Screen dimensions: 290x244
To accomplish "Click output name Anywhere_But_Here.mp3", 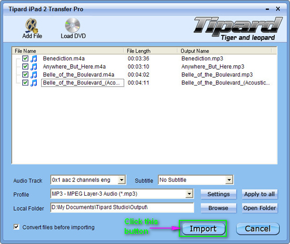I will (213, 67).
